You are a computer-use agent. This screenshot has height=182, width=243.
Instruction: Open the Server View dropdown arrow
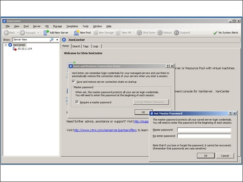click(57, 40)
